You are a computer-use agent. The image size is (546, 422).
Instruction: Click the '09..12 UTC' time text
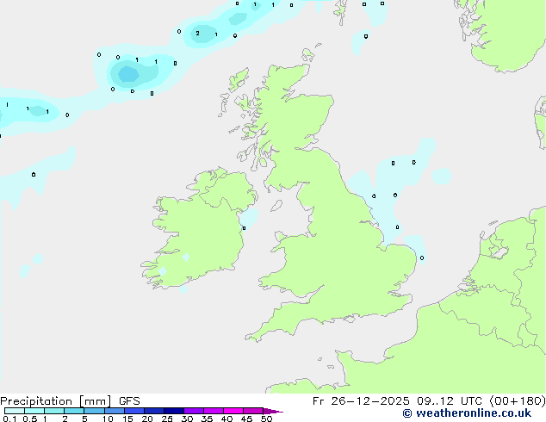pos(450,401)
